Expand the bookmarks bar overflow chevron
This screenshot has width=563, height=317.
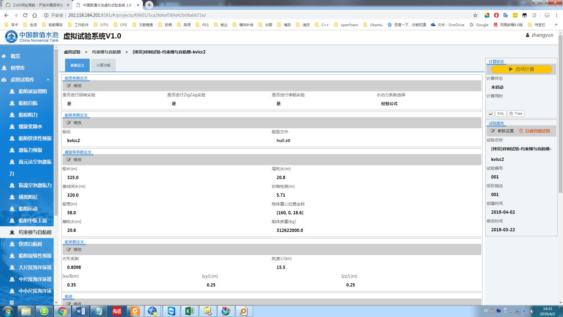tap(556, 25)
